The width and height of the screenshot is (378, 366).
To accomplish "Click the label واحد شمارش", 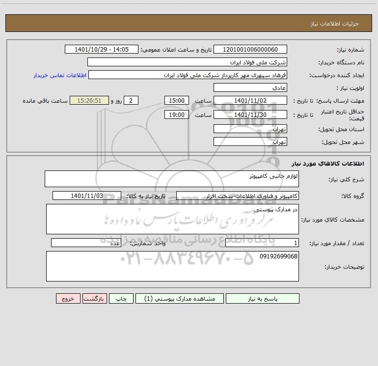I will click(x=148, y=244).
